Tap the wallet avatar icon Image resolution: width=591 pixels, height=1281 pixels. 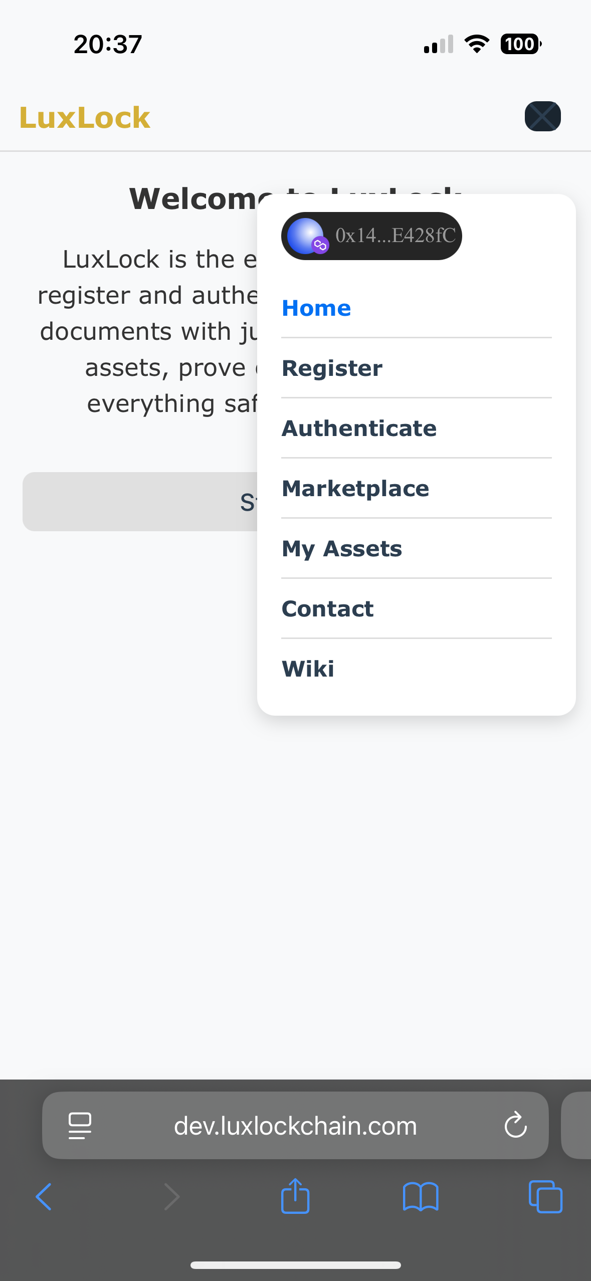pos(305,236)
